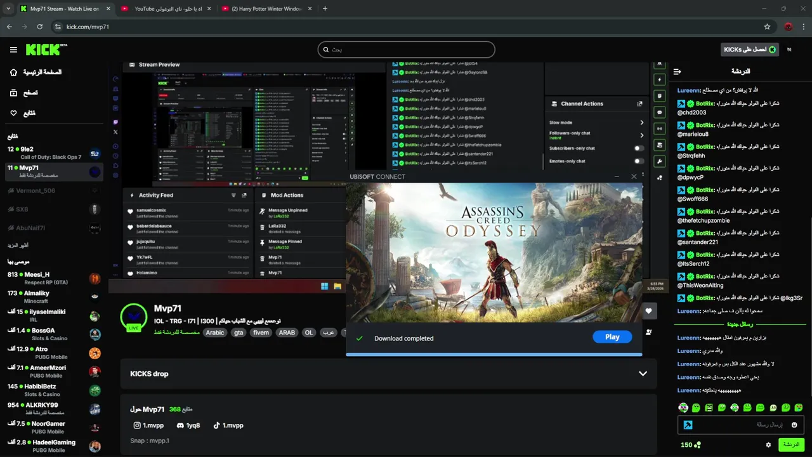Pick the angry square emote in chat
The image size is (812, 457).
(x=709, y=407)
